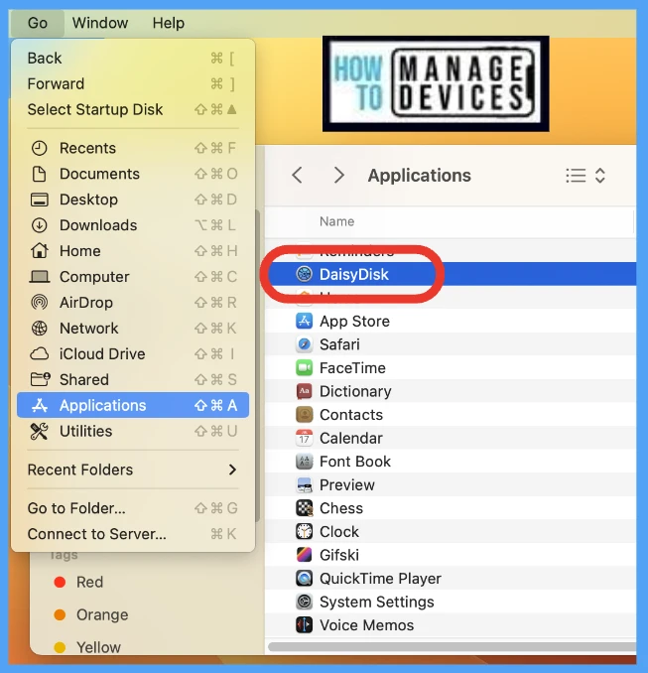The image size is (648, 673).
Task: Click the Recents clock icon in Go menu
Action: pyautogui.click(x=39, y=148)
